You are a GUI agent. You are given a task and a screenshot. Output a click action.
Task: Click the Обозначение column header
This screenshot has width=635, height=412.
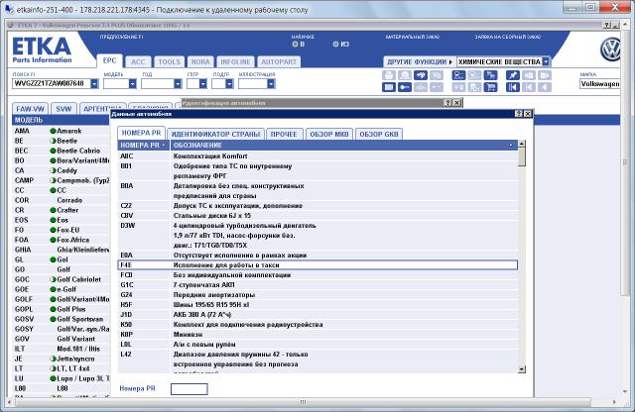[344, 146]
